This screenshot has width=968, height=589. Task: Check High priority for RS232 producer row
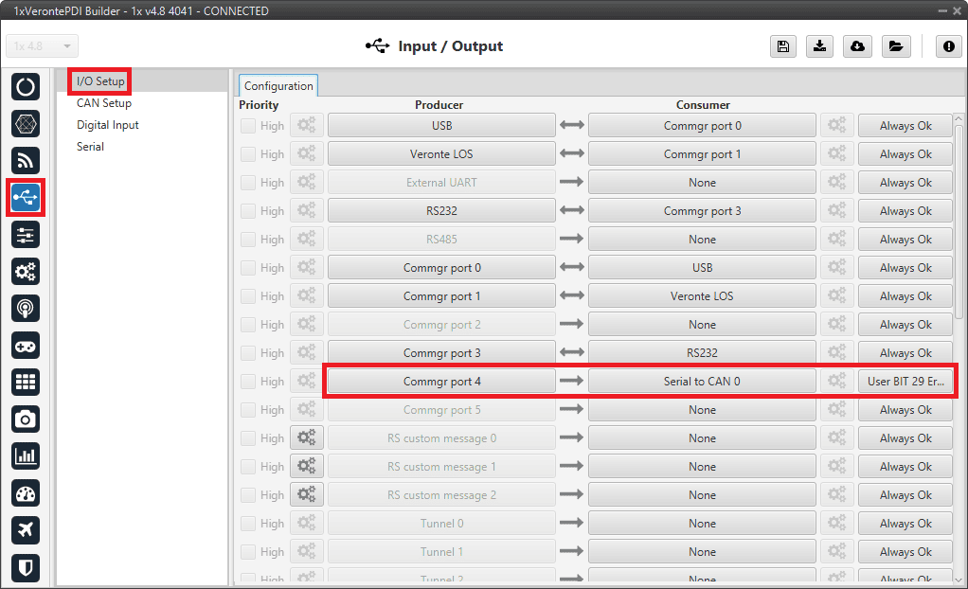tap(248, 211)
